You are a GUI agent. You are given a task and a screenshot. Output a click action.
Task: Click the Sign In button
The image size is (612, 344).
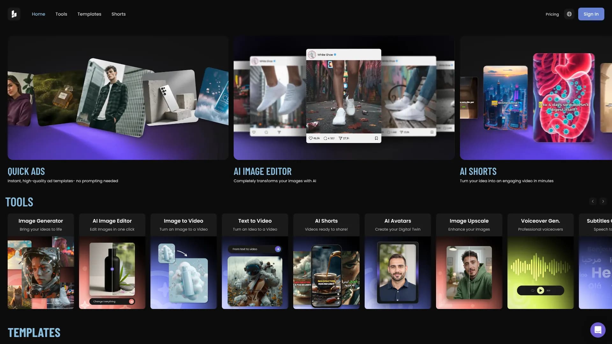click(591, 14)
